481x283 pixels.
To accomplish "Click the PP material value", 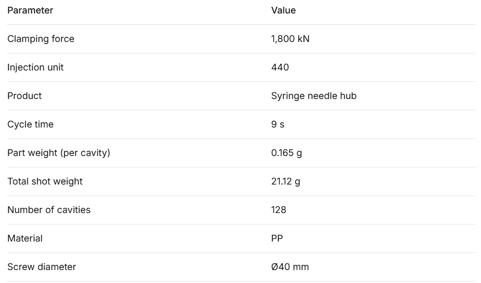I will pyautogui.click(x=277, y=238).
